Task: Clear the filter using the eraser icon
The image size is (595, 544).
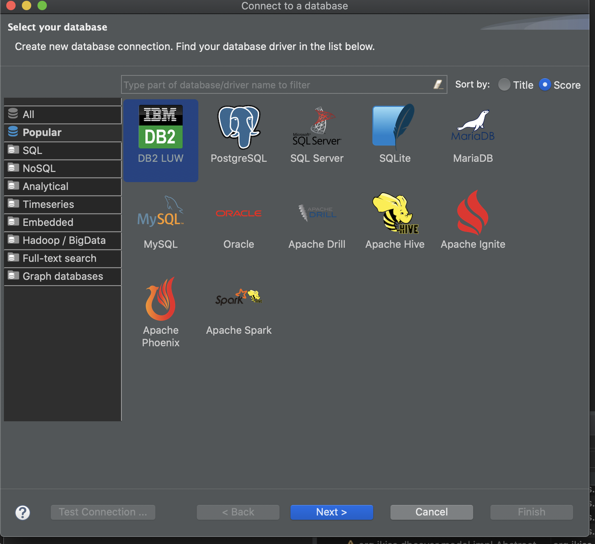Action: pos(438,84)
